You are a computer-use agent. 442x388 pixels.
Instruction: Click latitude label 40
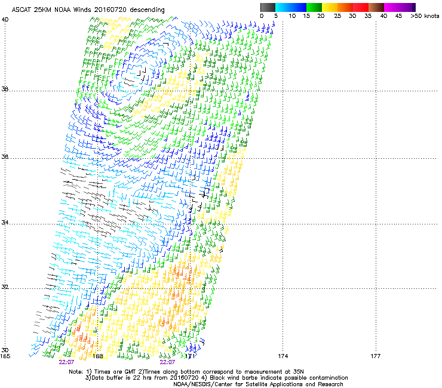pyautogui.click(x=5, y=20)
